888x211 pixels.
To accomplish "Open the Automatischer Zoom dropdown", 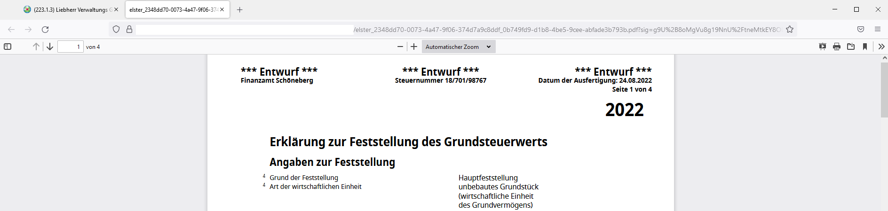I will pos(459,47).
